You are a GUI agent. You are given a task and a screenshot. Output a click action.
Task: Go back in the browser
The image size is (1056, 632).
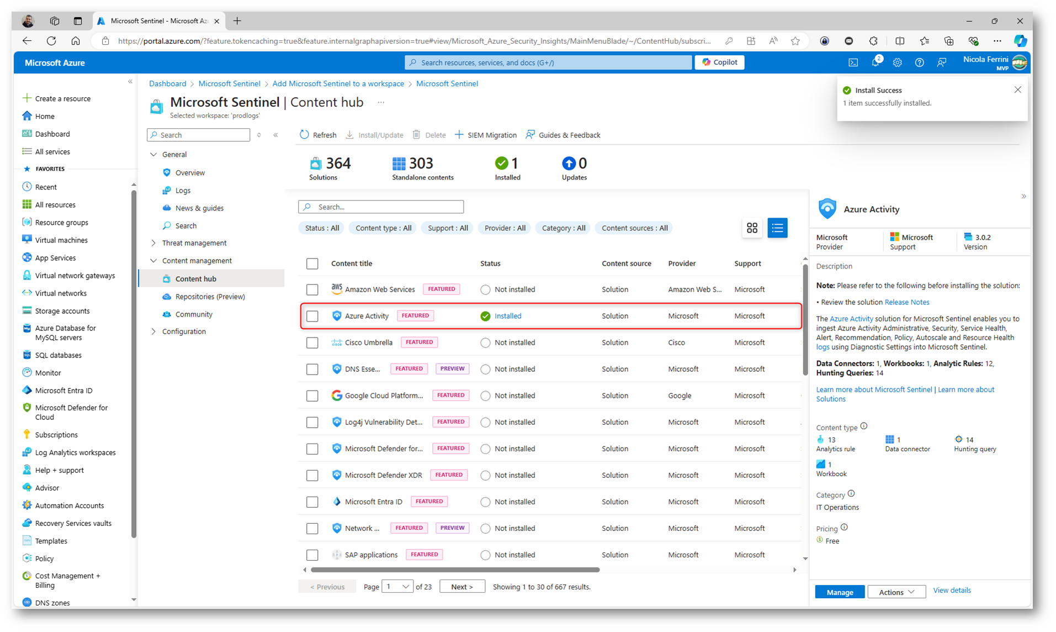click(27, 41)
